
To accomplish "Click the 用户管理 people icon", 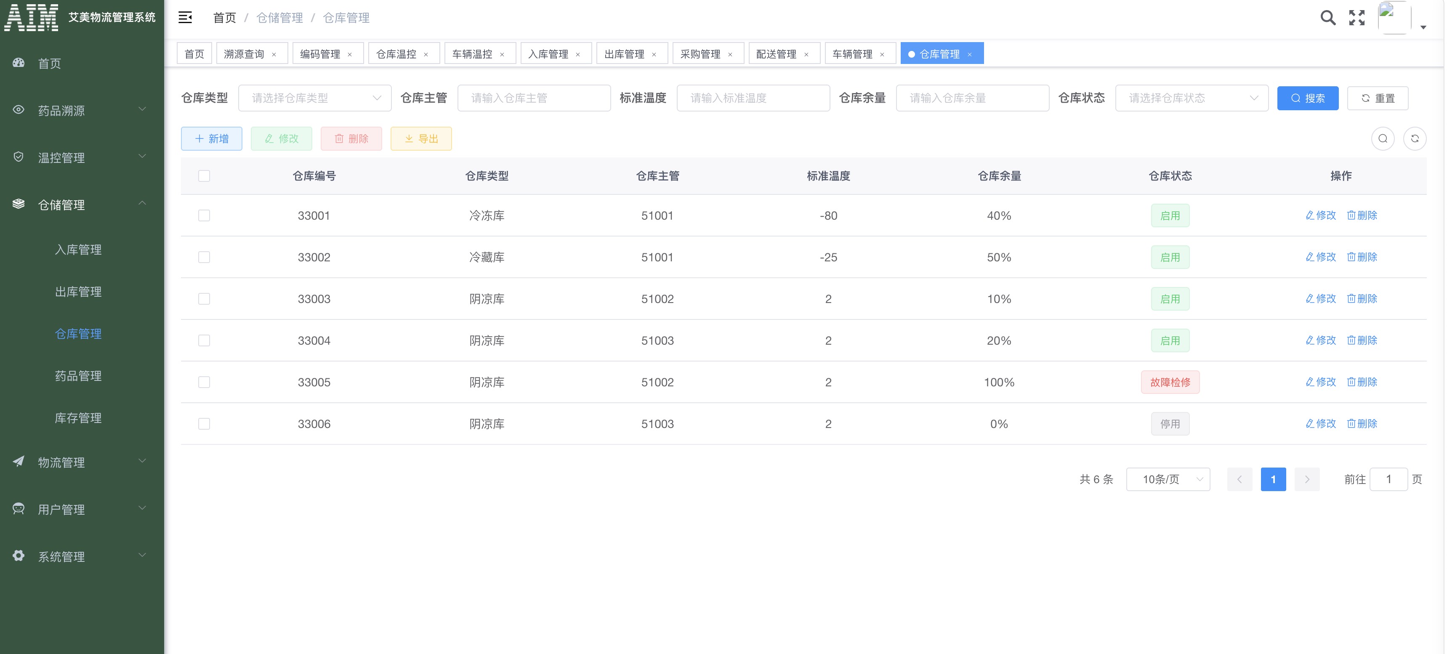I will tap(19, 508).
